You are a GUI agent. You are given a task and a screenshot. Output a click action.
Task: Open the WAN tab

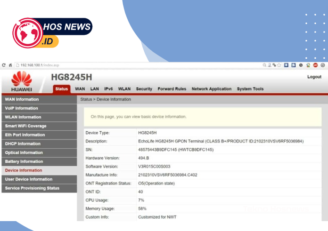[x=80, y=89]
